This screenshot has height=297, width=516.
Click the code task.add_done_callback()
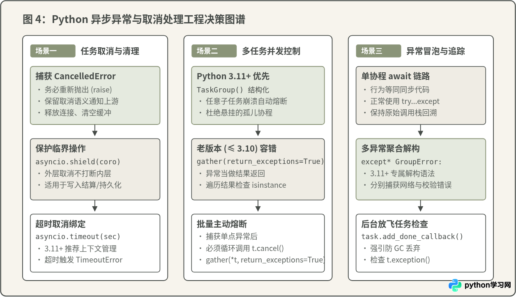[x=412, y=237]
